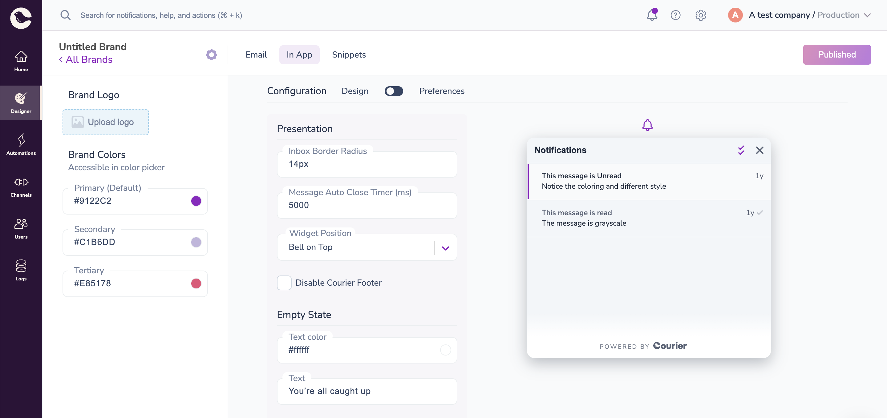The height and width of the screenshot is (418, 887).
Task: Open the Tertiary color swatch
Action: pos(196,283)
